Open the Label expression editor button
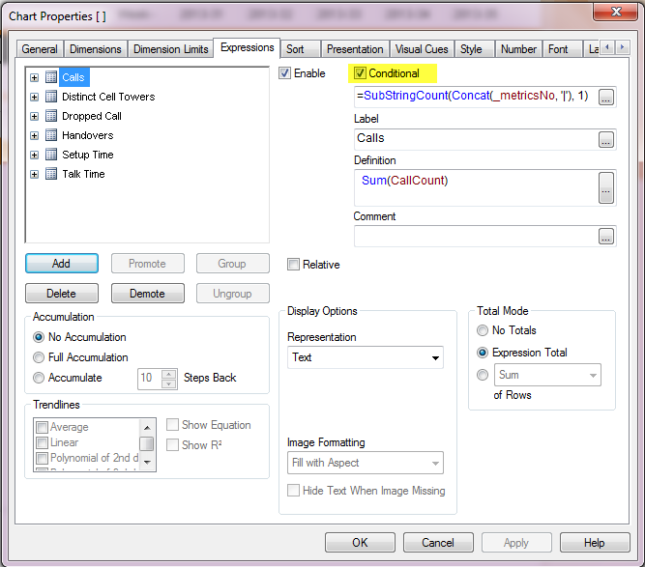The image size is (645, 567). click(x=606, y=140)
